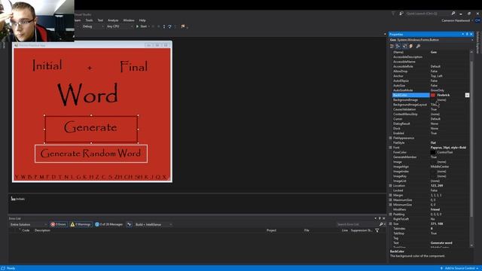482x271 pixels.
Task: Expand the Size property
Action: click(x=391, y=224)
